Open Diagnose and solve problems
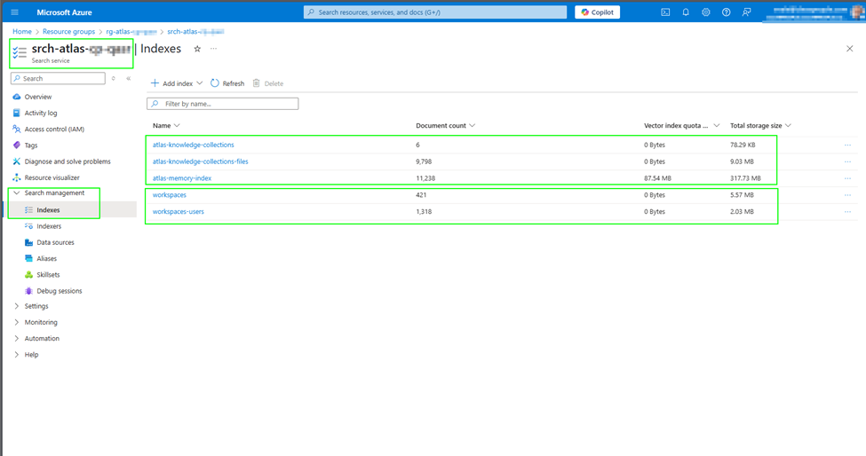 [68, 161]
